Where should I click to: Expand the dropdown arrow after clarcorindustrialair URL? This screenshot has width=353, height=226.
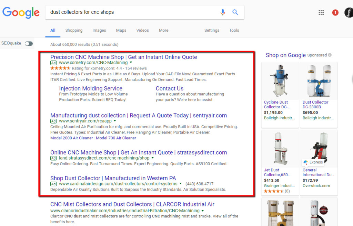(x=203, y=211)
